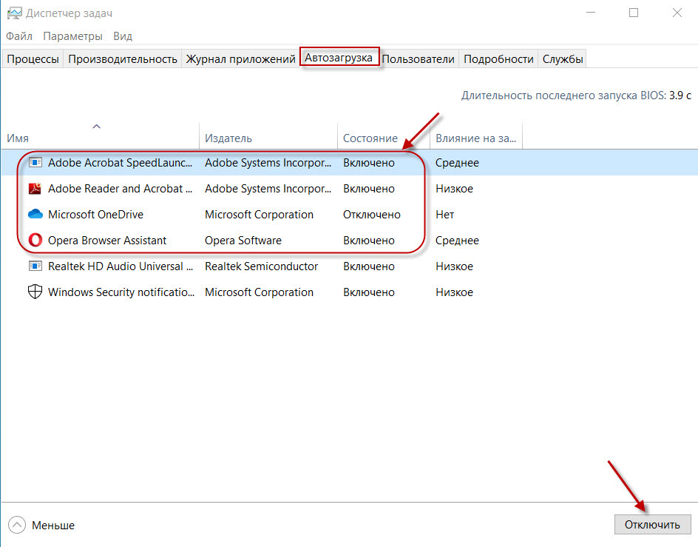Click the Realtek HD Audio Universal row icon
Viewport: 698px width, 547px height.
click(x=35, y=266)
